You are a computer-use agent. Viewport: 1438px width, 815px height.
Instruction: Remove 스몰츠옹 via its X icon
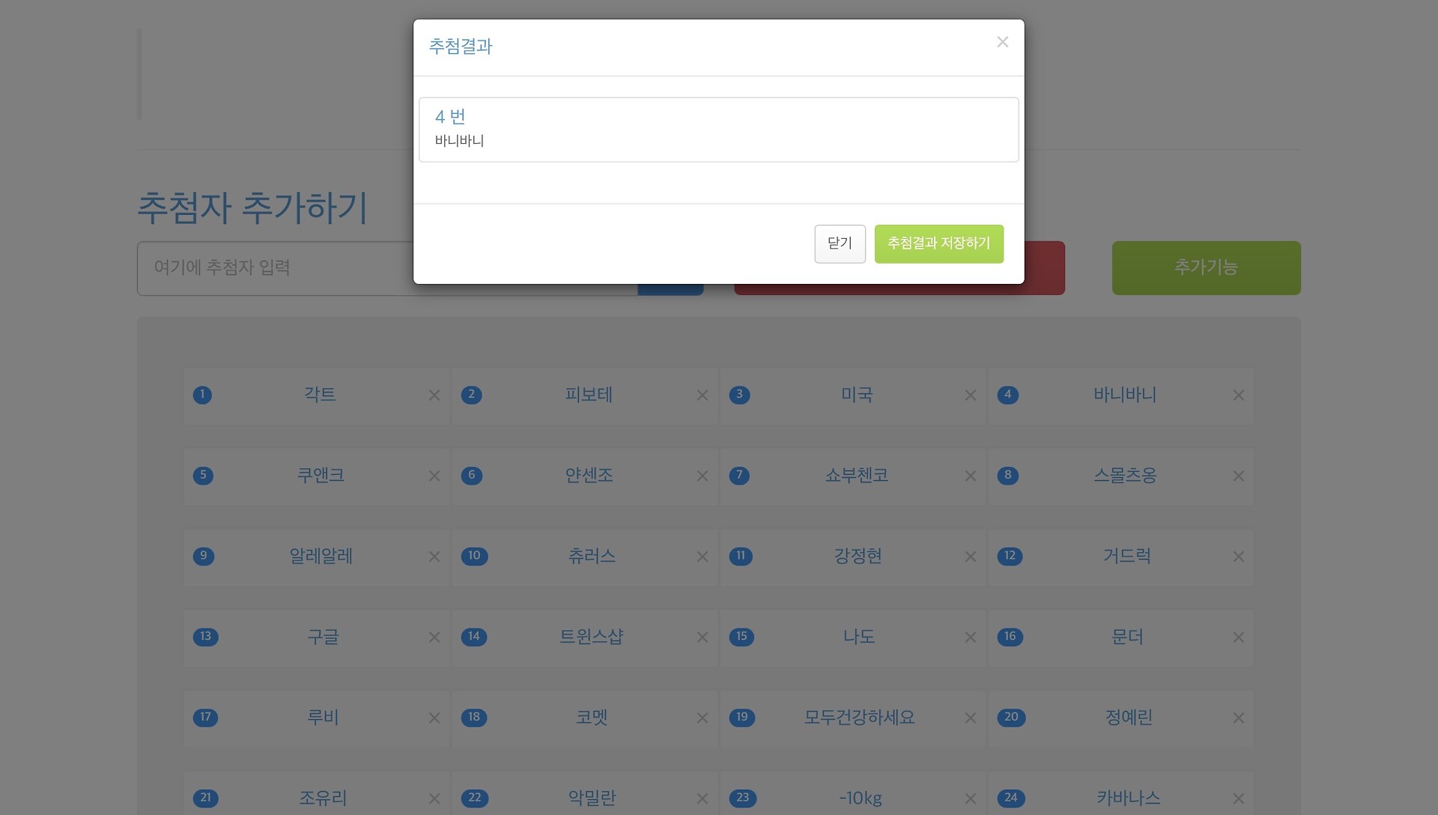pos(1239,476)
